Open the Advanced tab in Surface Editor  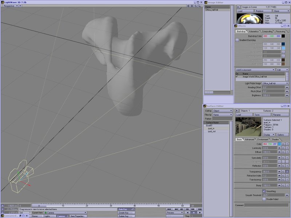click(250, 140)
